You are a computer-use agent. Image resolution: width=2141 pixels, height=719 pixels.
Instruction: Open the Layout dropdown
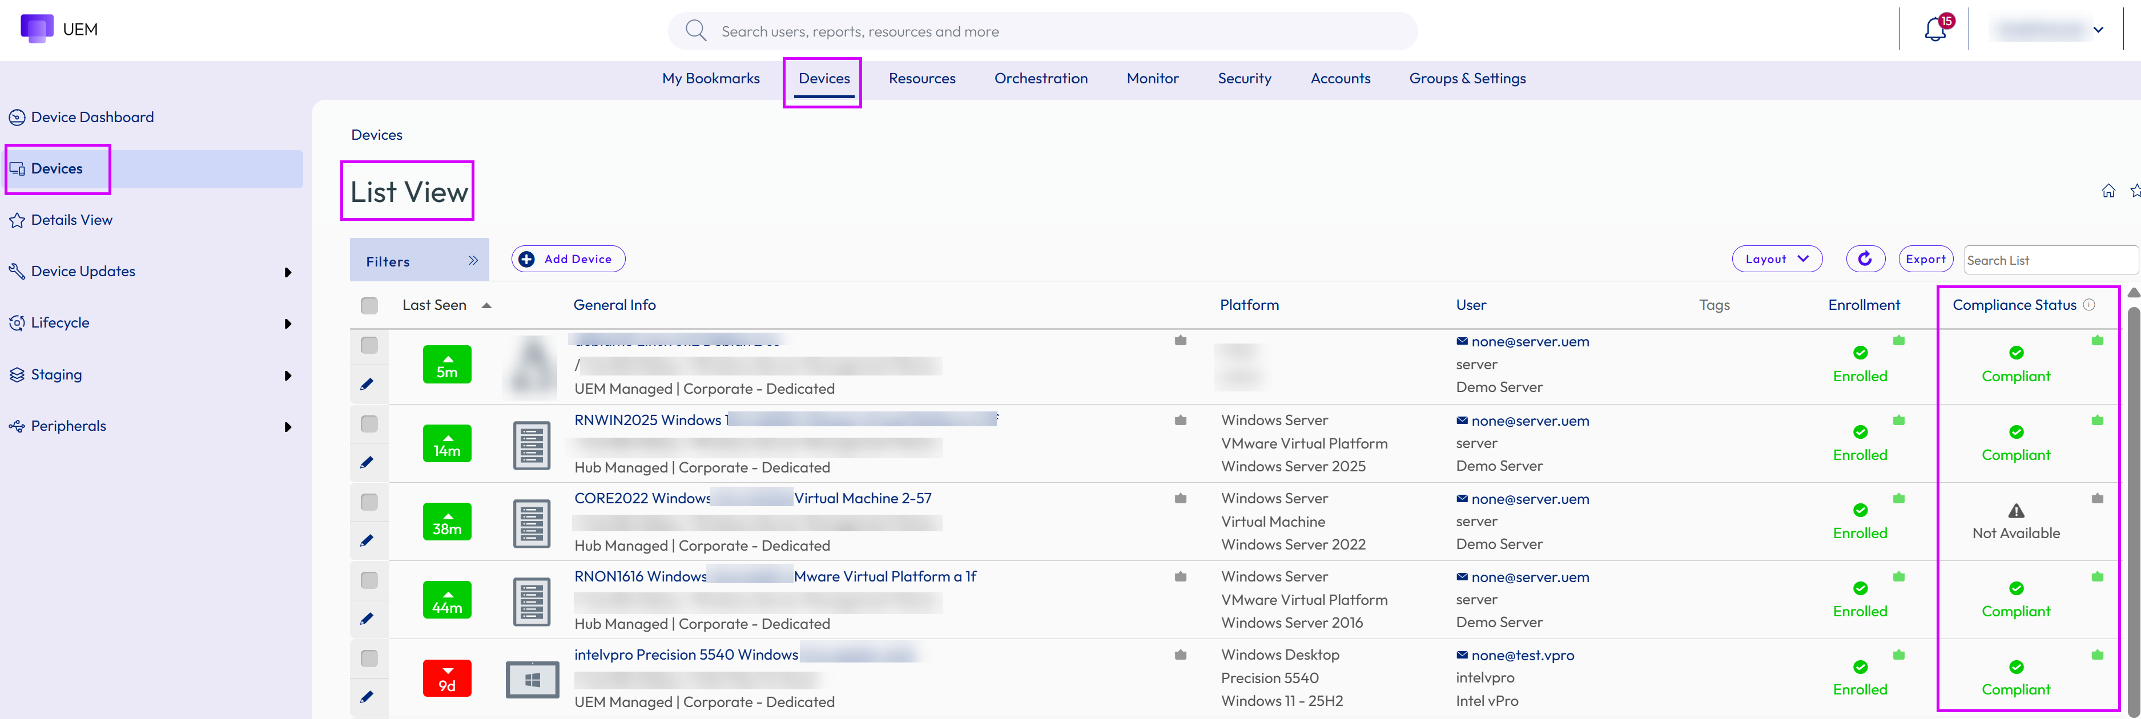(1777, 259)
